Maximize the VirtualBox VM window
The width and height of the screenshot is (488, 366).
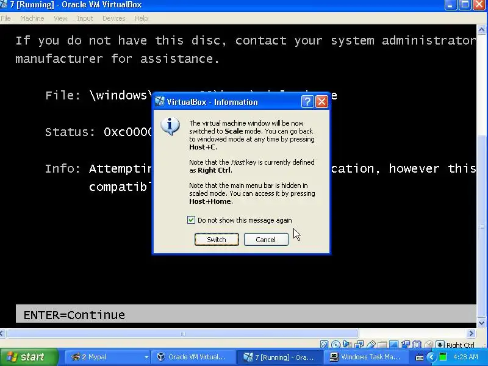[x=465, y=5]
